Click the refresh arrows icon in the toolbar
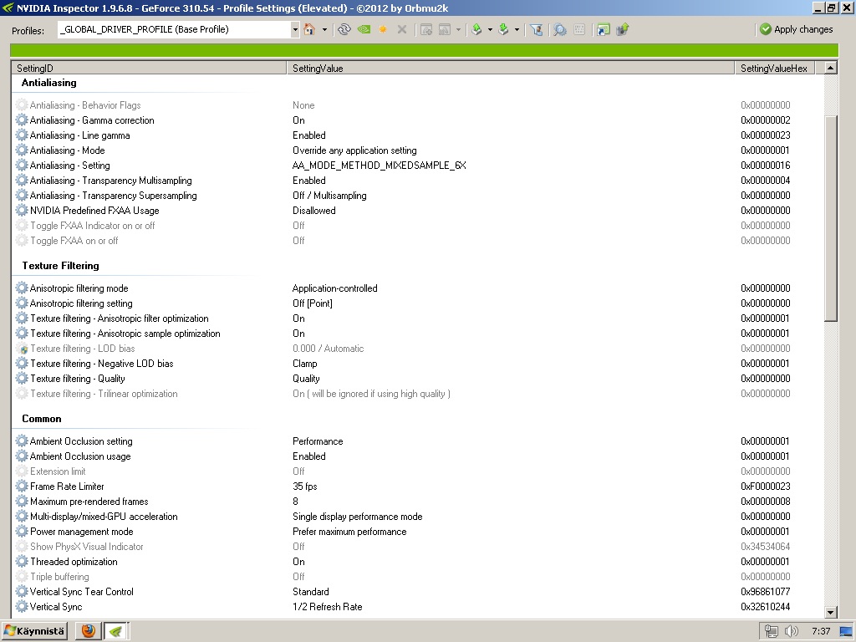This screenshot has height=642, width=856. (x=344, y=29)
